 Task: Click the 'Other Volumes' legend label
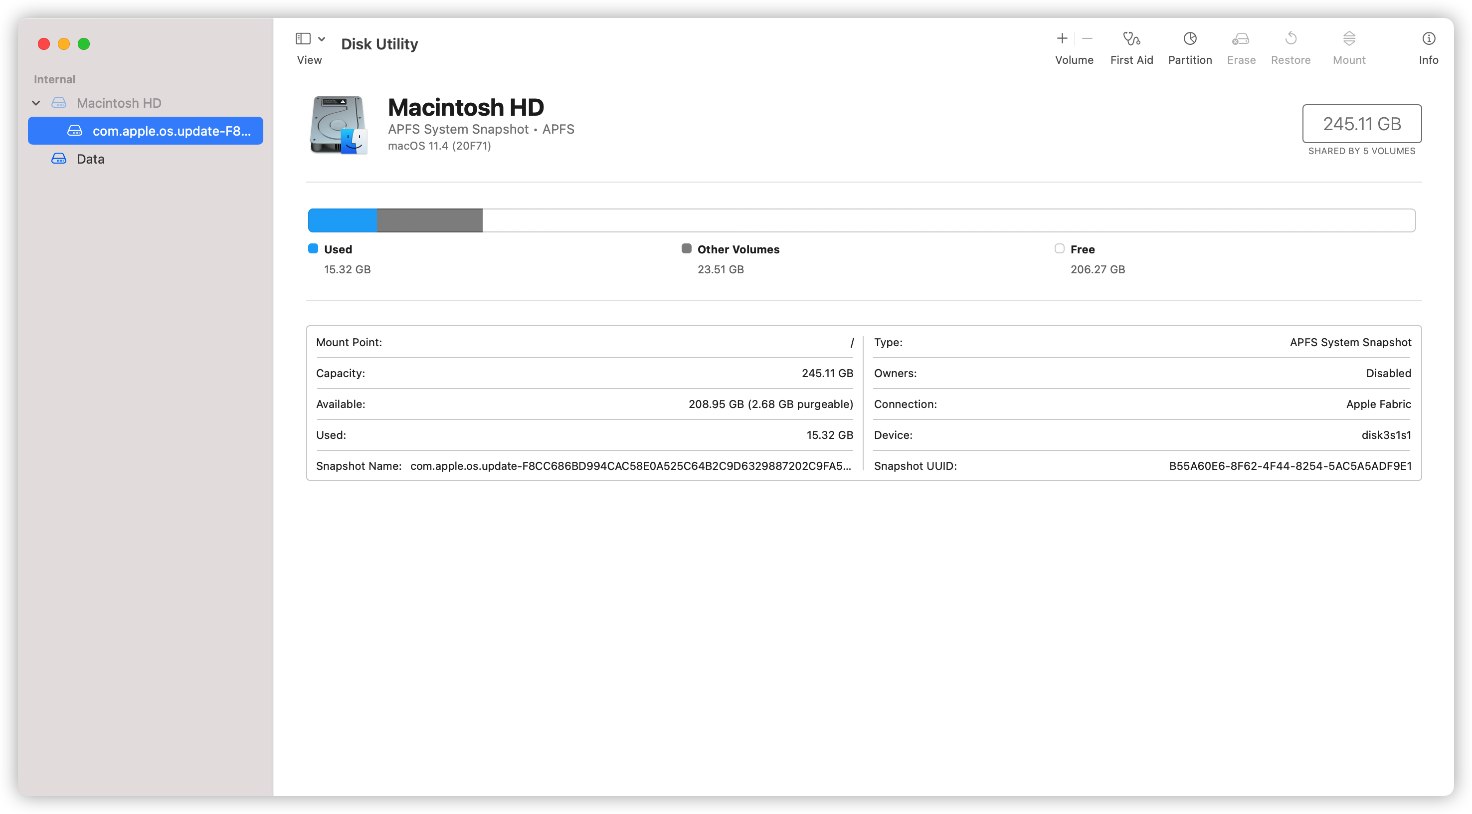click(x=737, y=249)
